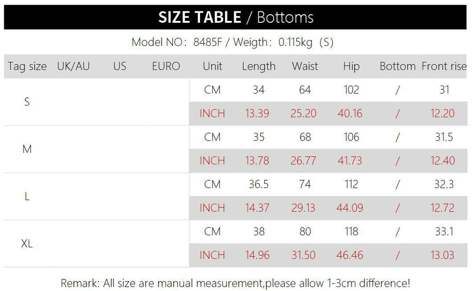Click the manual measurement remark text
The height and width of the screenshot is (291, 475).
[x=236, y=283]
